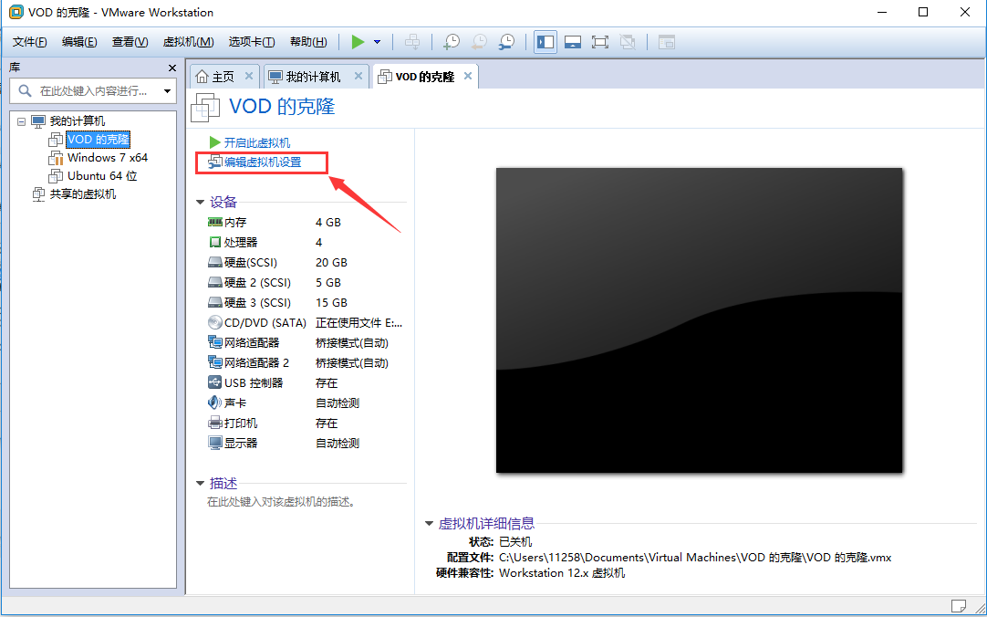Collapse the 描述 section
Screen dimensions: 987x617
[200, 484]
